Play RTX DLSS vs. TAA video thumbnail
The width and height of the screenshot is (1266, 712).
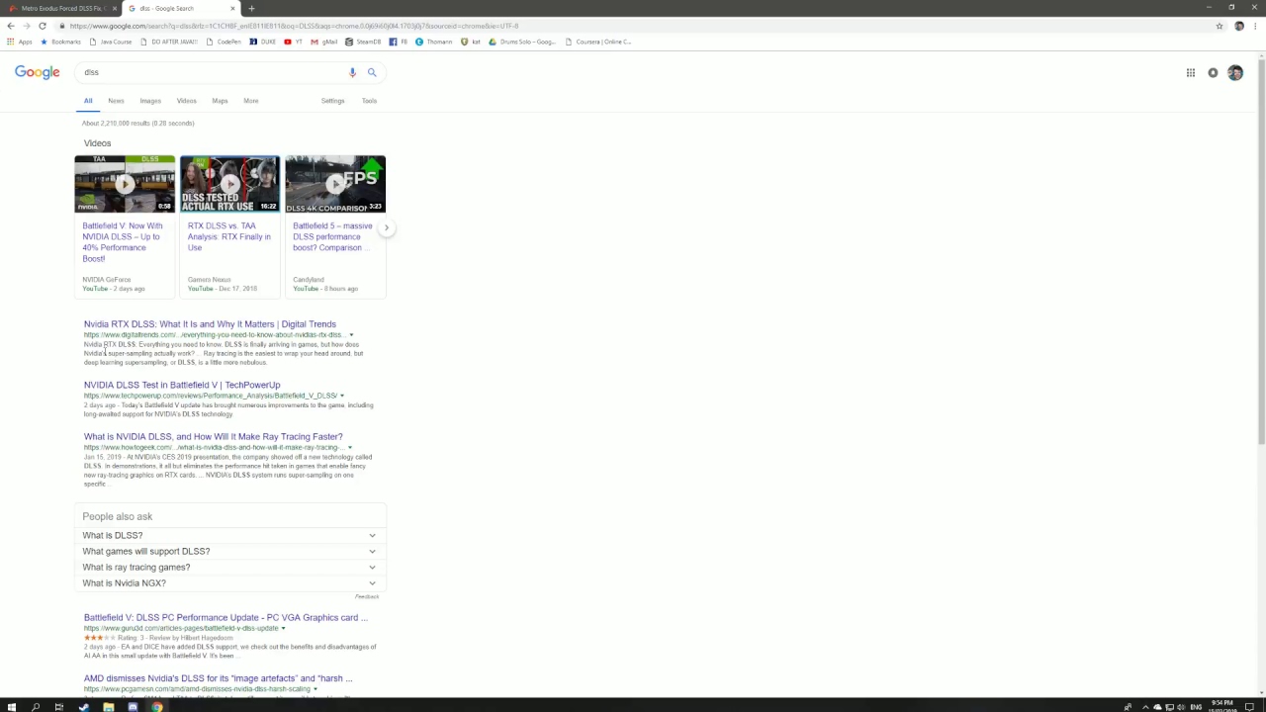click(229, 184)
